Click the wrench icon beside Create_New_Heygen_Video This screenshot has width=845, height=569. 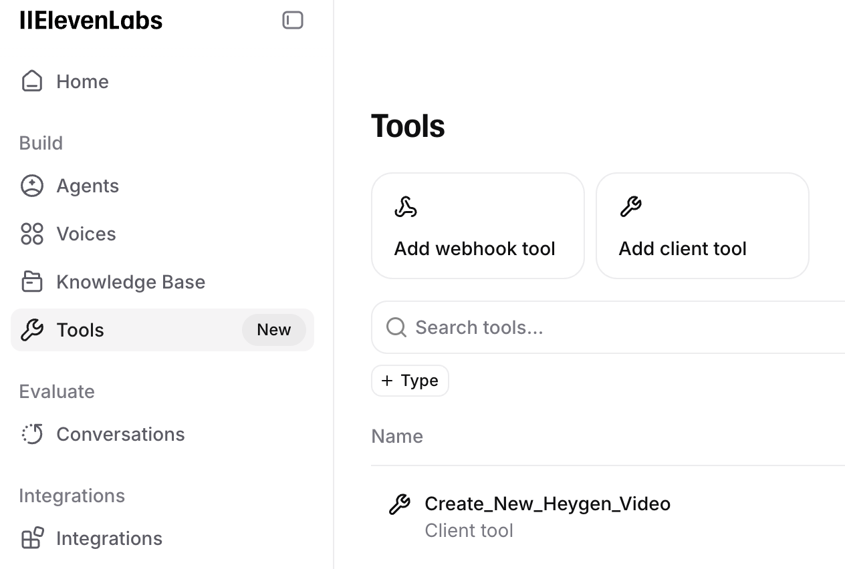point(400,504)
